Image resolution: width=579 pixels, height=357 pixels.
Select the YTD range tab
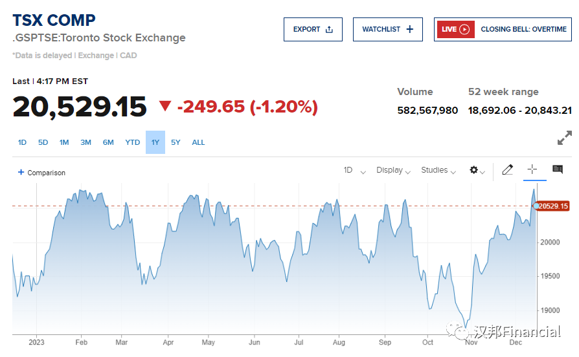(132, 142)
